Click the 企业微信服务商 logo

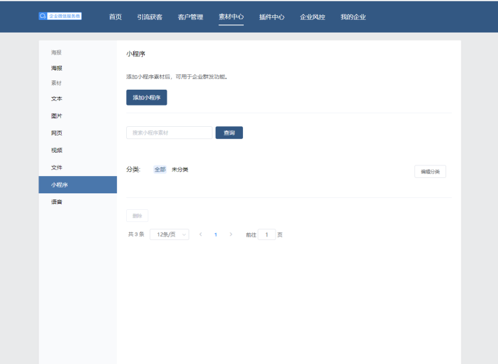click(60, 16)
